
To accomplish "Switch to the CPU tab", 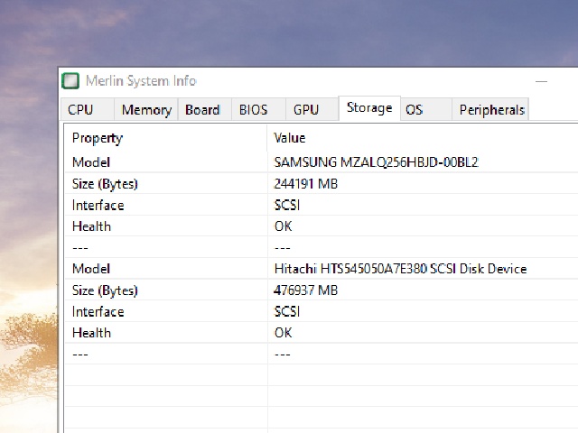I will tap(80, 110).
